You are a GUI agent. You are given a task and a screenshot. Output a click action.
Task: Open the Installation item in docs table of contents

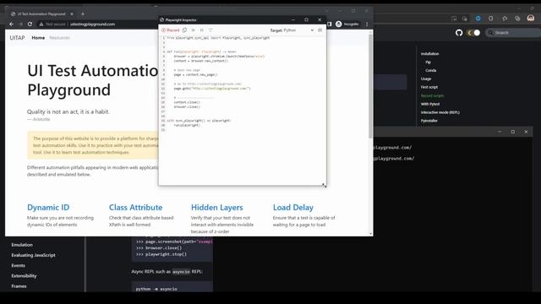tap(430, 54)
